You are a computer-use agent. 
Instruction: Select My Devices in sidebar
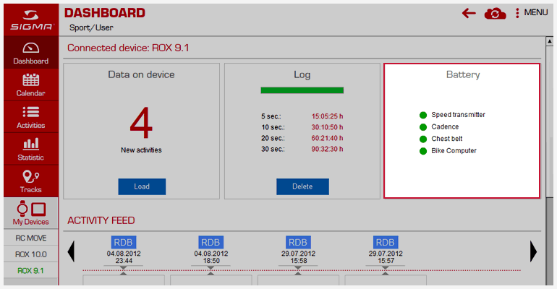coord(31,213)
